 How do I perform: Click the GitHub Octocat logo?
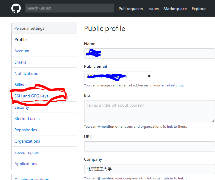(16, 8)
